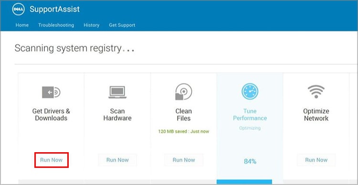Click the Scan Hardware laptop icon
Viewport: 358px width, 185px height.
click(117, 92)
